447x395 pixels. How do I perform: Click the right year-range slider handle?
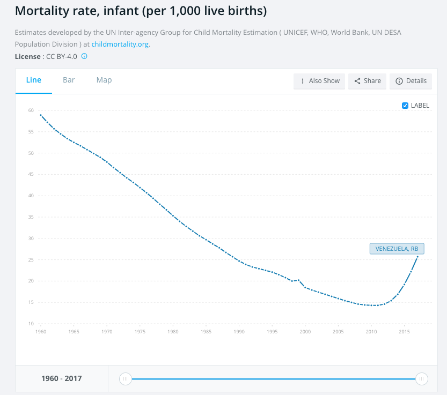pos(422,379)
